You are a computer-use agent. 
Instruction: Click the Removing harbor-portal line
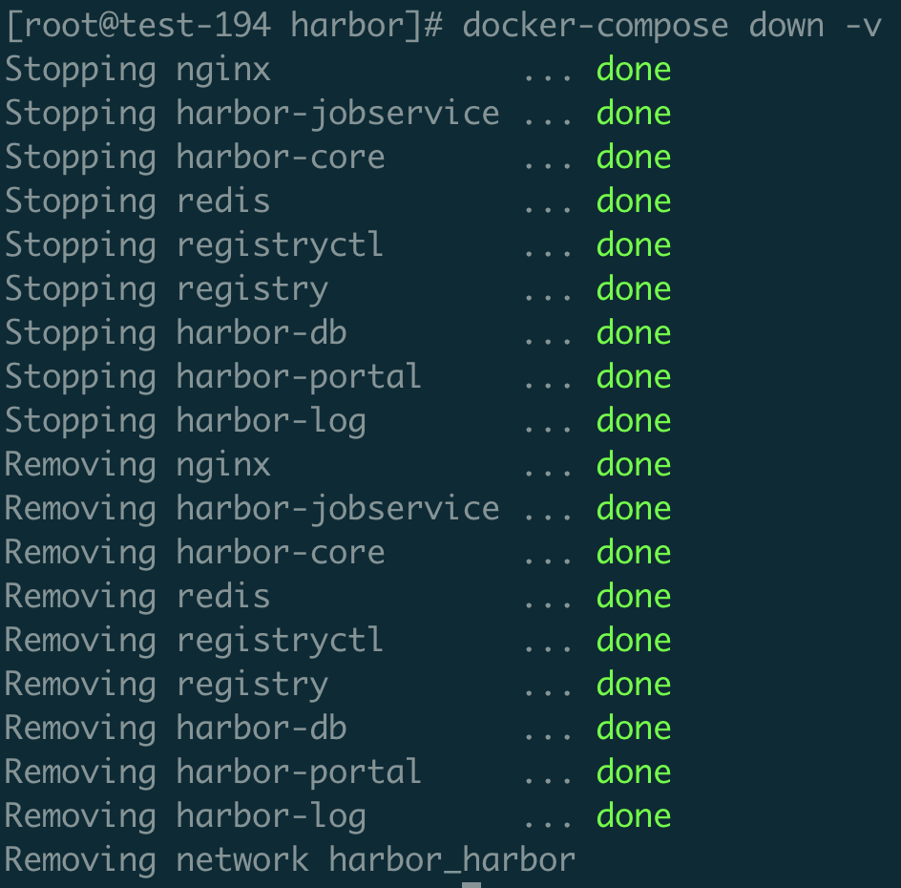point(338,772)
